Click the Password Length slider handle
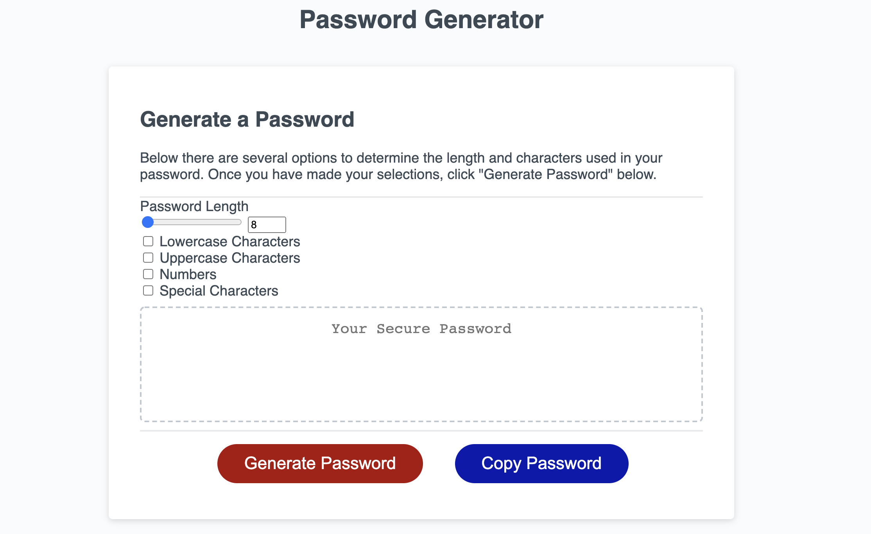Viewport: 871px width, 534px height. tap(148, 222)
